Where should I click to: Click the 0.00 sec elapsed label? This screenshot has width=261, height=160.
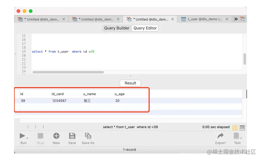coord(216,127)
